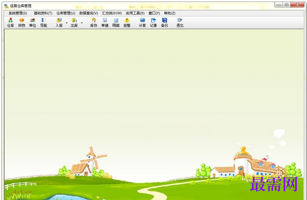Viewport: 307px width, 200px height.
Task: Open the 记事 notepad tool
Action: pos(153,22)
